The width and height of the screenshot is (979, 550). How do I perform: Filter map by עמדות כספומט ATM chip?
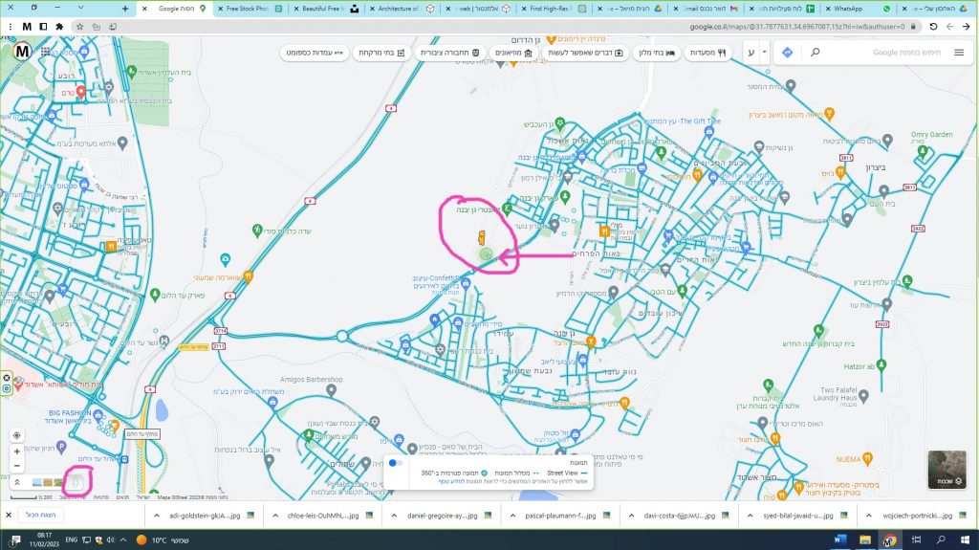(315, 53)
